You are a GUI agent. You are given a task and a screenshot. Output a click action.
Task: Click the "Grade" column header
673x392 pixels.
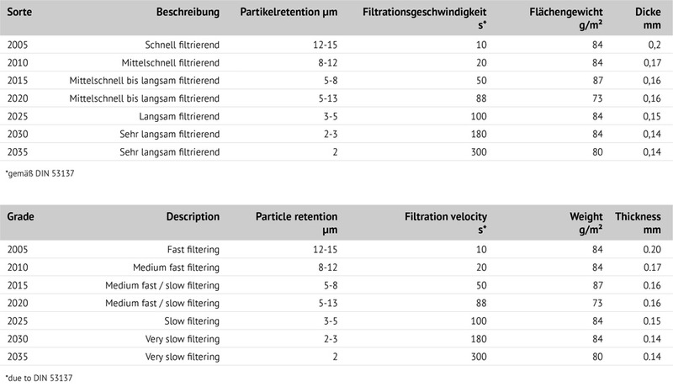click(x=21, y=216)
